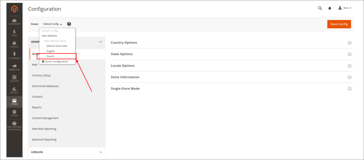Click the search magnifier icon
Screen dimensions: 364x160
tap(320, 8)
